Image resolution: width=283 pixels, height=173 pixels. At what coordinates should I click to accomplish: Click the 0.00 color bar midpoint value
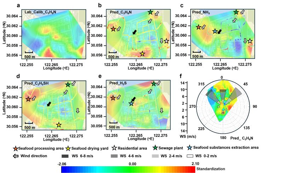coord(132,164)
